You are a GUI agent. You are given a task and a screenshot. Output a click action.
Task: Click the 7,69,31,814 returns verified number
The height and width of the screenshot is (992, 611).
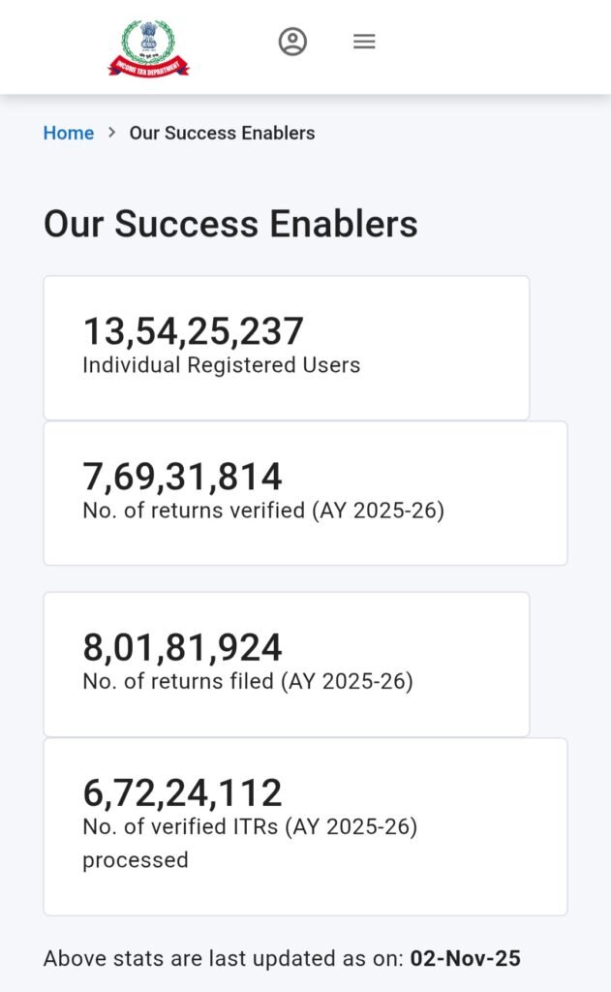point(183,477)
